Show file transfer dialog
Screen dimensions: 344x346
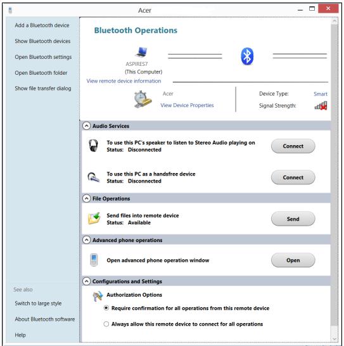pyautogui.click(x=43, y=89)
